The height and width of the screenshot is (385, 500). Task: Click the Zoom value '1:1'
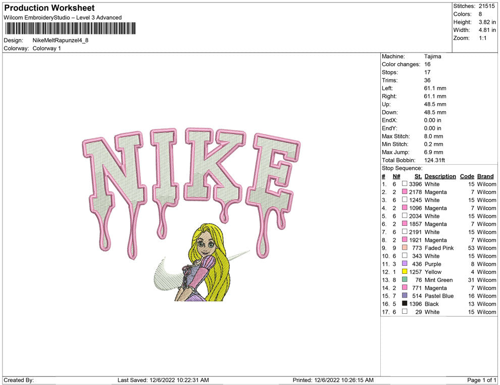click(482, 38)
